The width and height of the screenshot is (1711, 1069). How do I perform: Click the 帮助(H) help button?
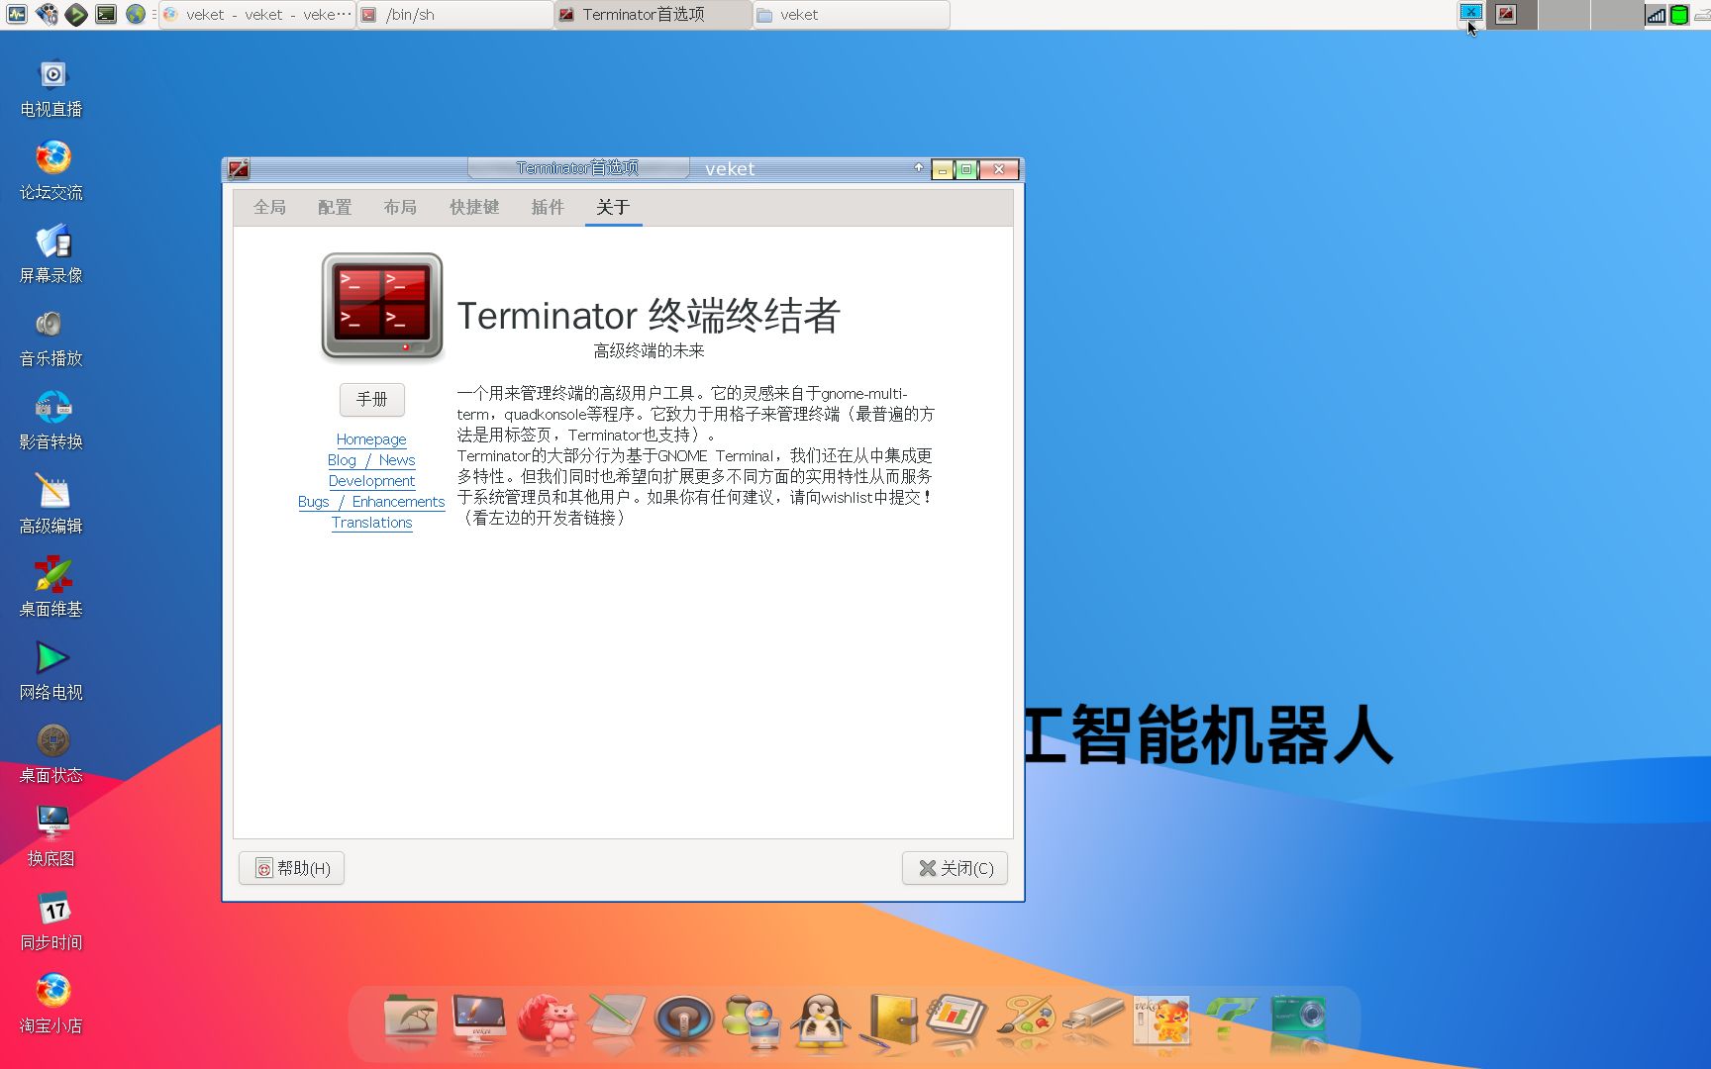tap(292, 868)
